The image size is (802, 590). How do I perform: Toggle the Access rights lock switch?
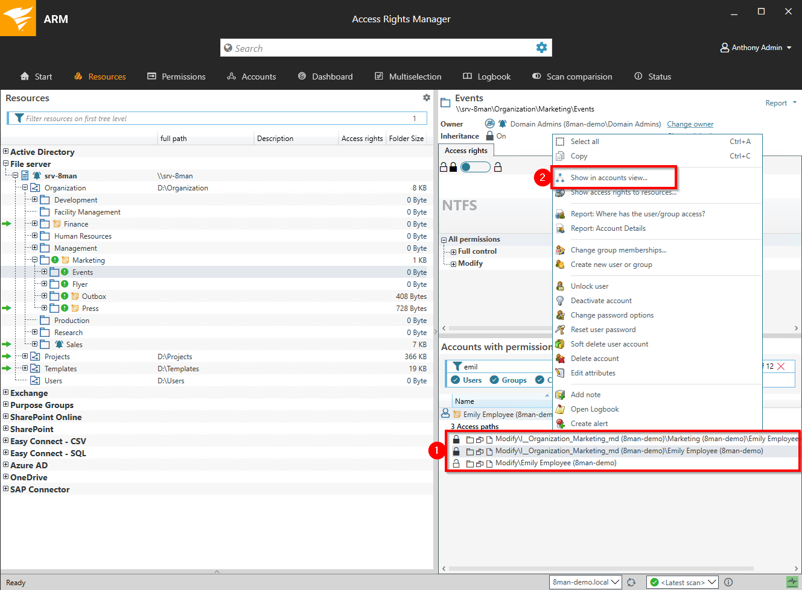[x=475, y=167]
